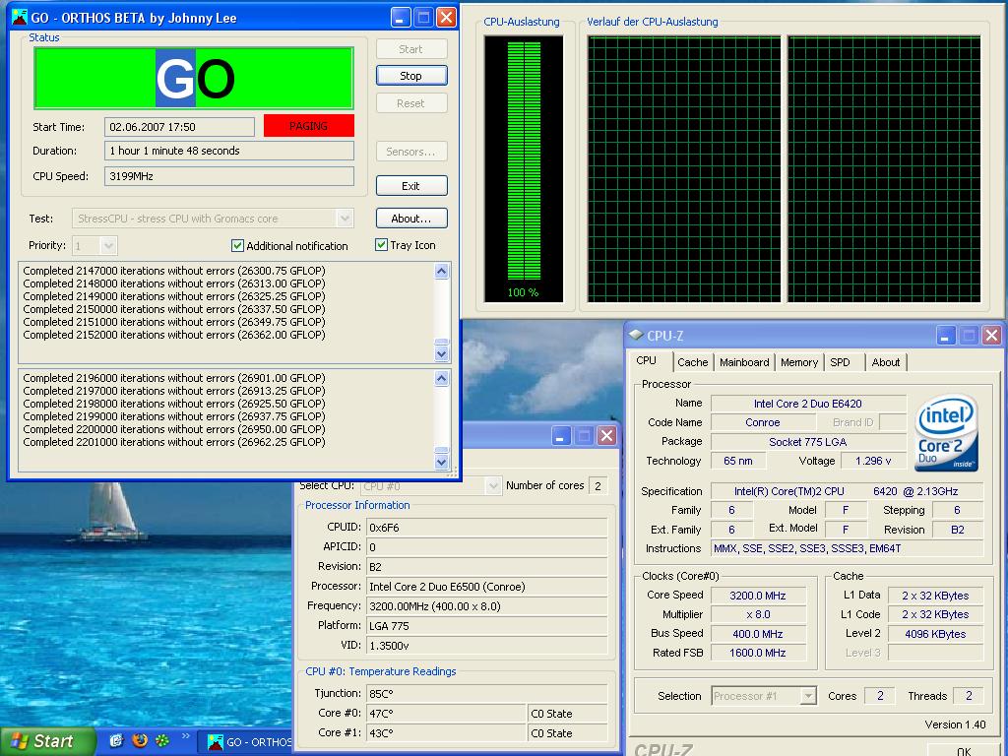Click the Instructions MMX, SSE list field
1008x756 pixels.
[847, 549]
